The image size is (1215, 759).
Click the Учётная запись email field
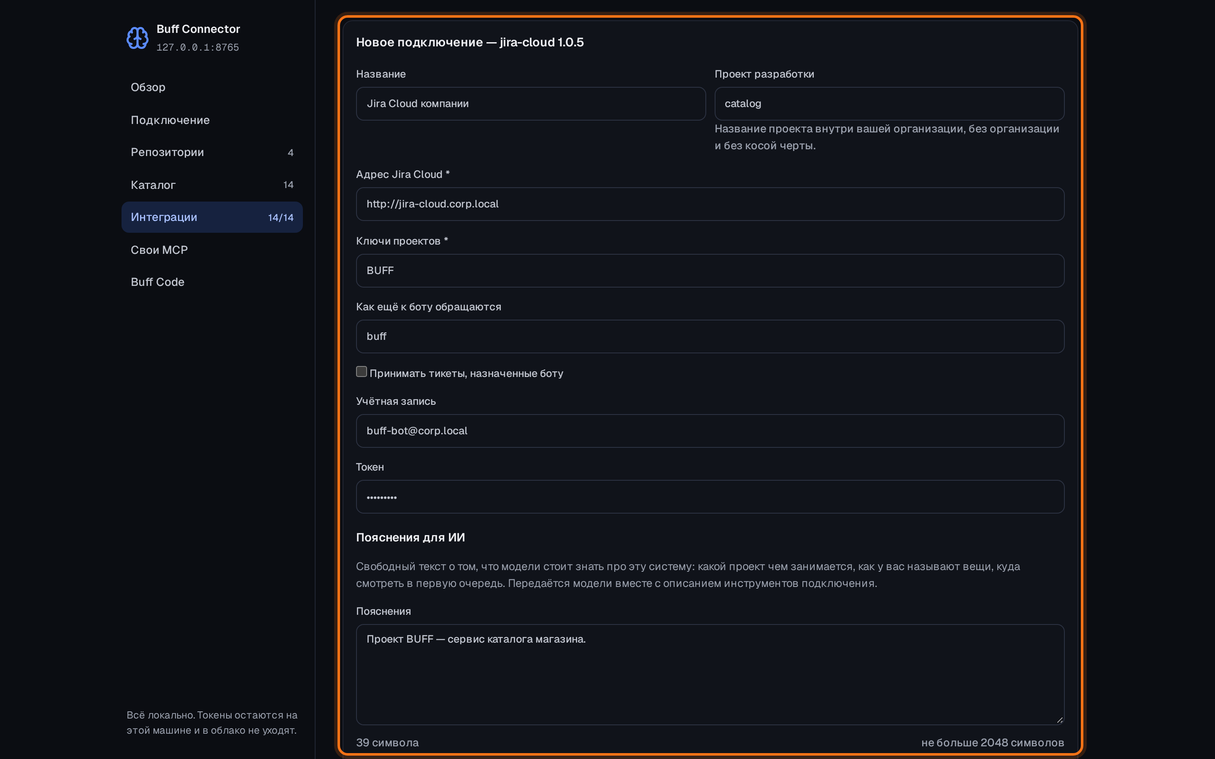[710, 431]
